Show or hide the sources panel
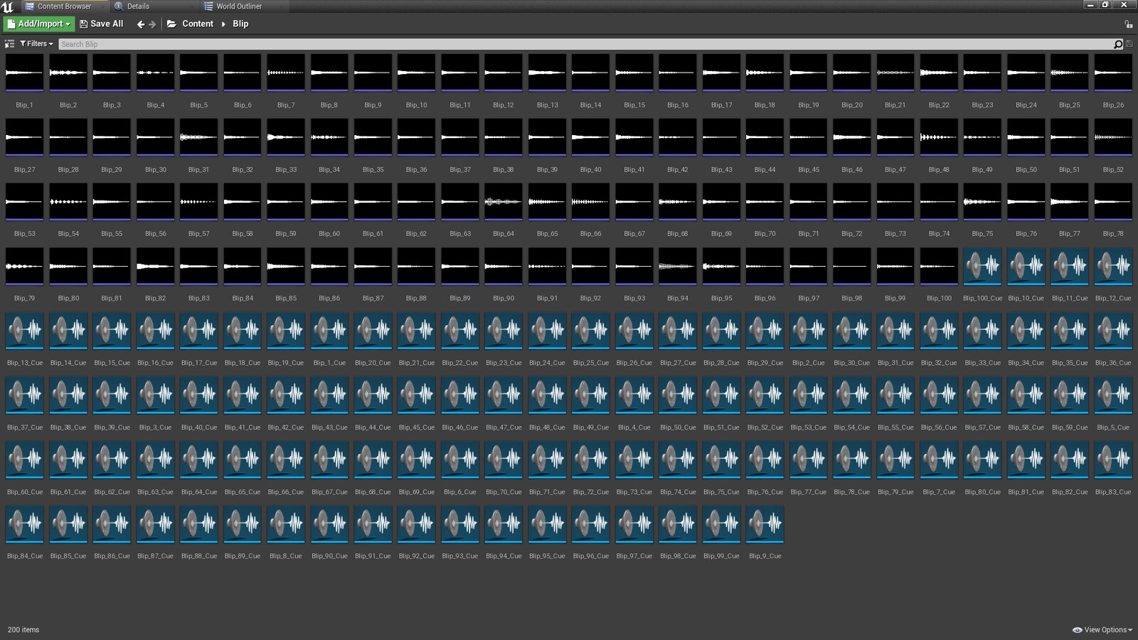1138x640 pixels. pos(9,44)
